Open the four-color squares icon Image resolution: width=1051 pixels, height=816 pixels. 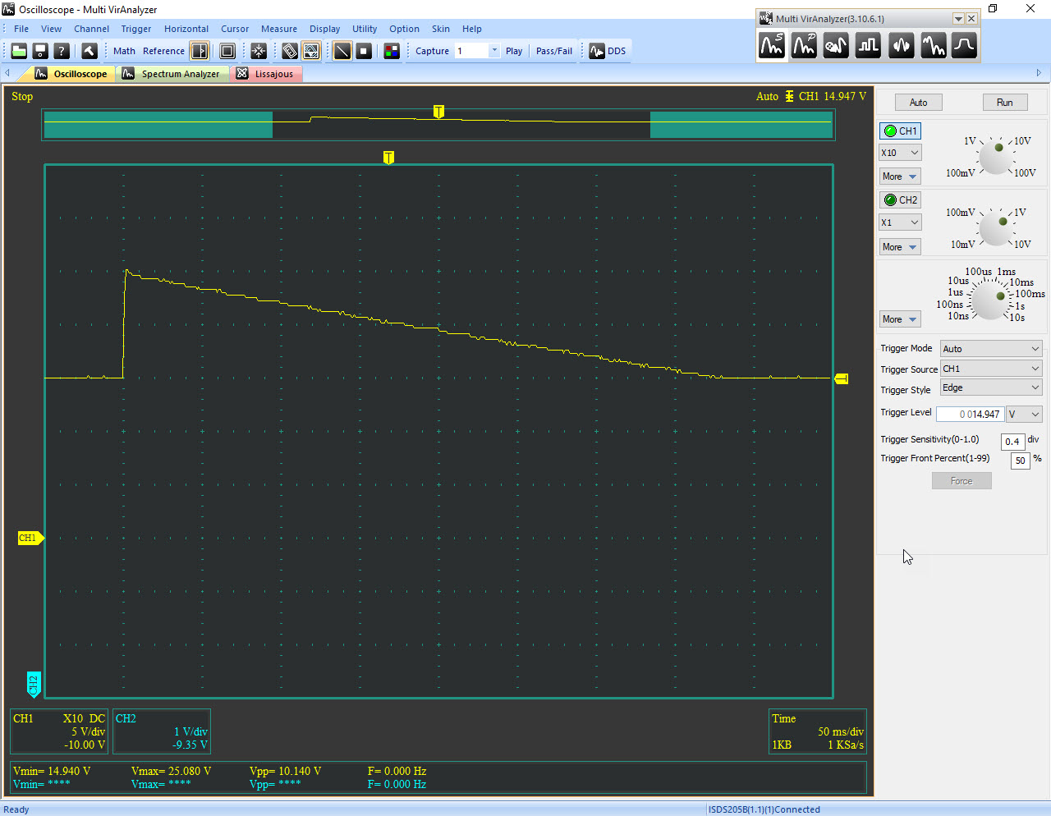pos(392,51)
